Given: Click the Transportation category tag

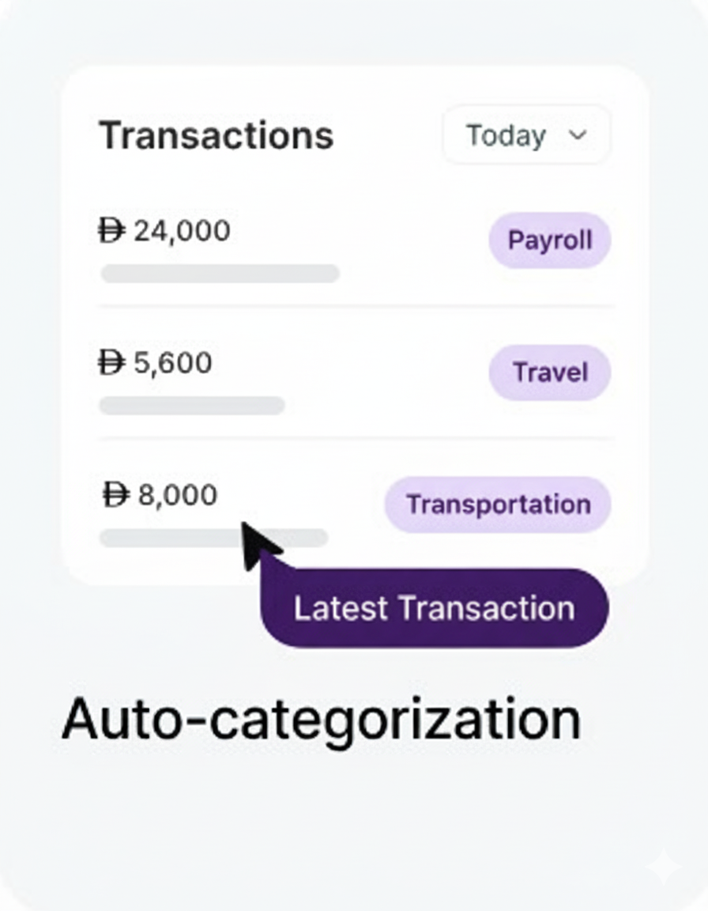Looking at the screenshot, I should 498,505.
